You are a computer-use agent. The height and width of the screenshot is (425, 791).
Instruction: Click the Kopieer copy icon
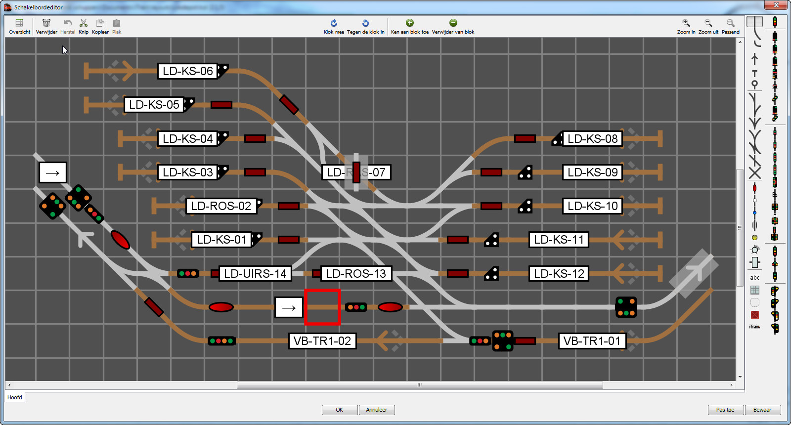click(100, 26)
